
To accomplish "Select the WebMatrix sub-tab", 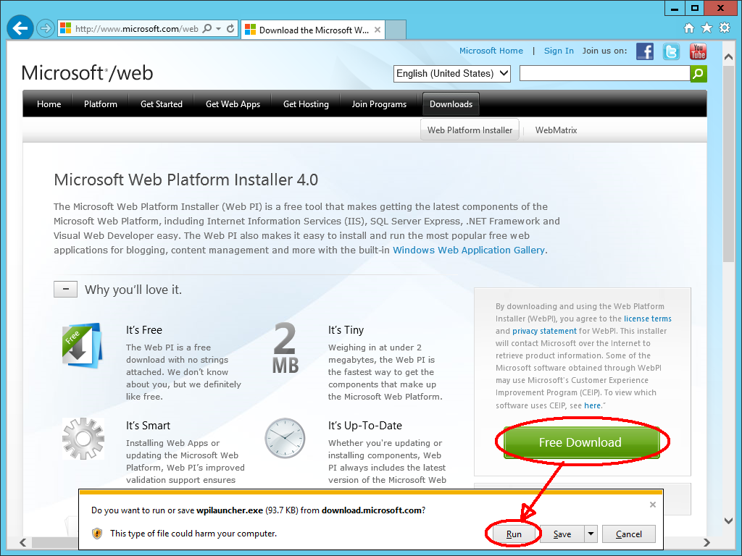I will click(x=556, y=130).
